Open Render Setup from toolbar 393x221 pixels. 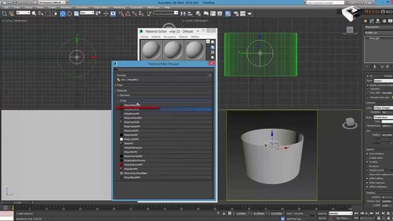click(x=236, y=14)
